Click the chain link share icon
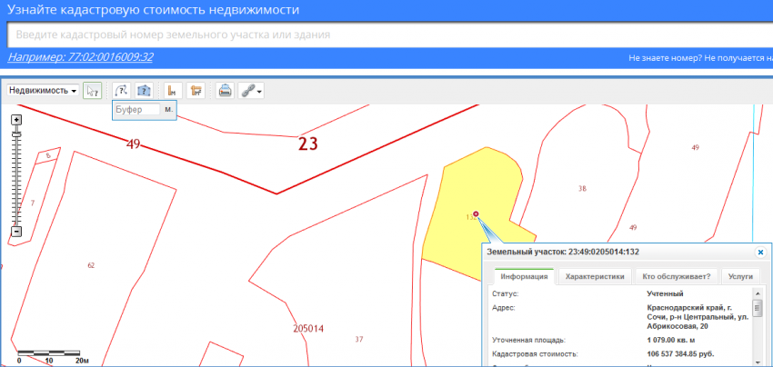Viewport: 773px width, 367px height. click(247, 91)
